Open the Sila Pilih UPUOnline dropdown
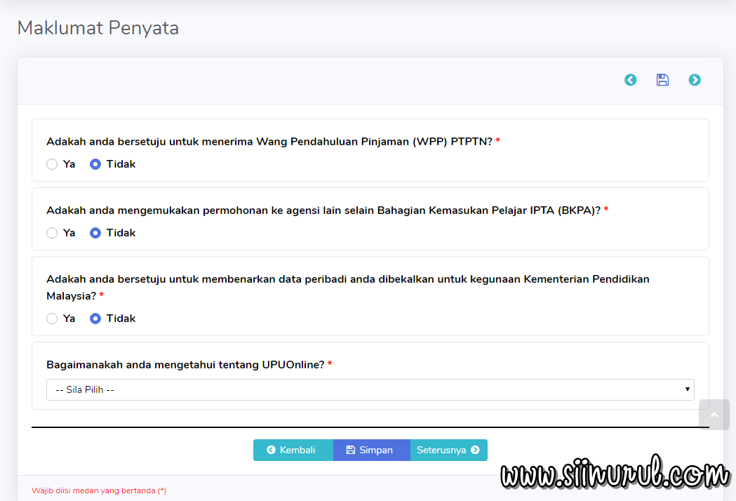736x501 pixels. (370, 389)
